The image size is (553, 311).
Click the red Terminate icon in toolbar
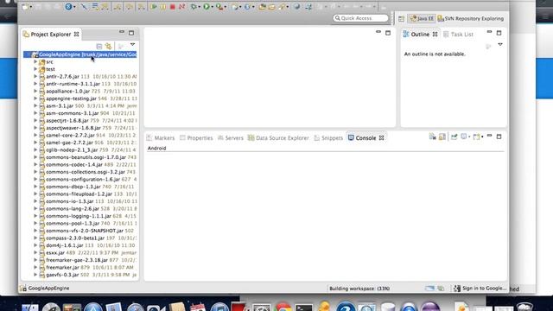173,7
